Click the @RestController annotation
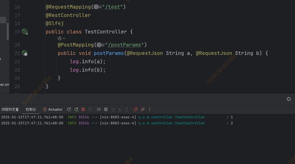This screenshot has height=164, width=295. tap(68, 15)
